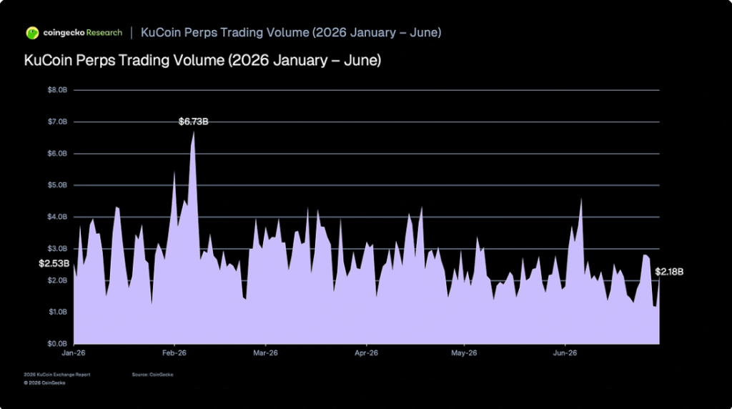Screen dimensions: 732x409
Task: Select the $2.0B y-axis label
Action: 57,280
